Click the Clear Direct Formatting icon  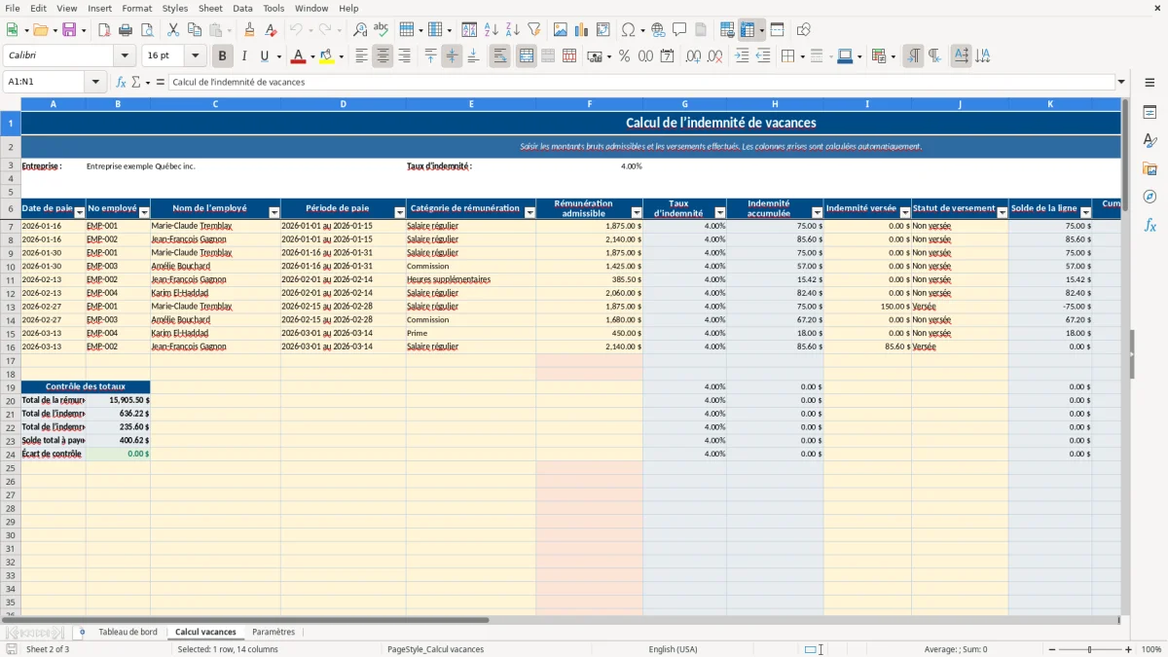(x=272, y=30)
